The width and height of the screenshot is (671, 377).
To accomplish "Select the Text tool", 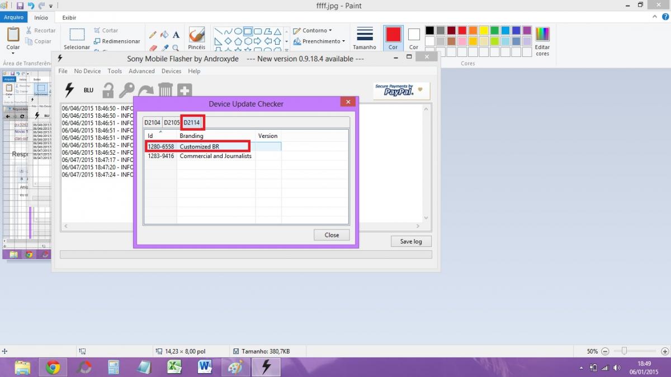I will click(176, 35).
